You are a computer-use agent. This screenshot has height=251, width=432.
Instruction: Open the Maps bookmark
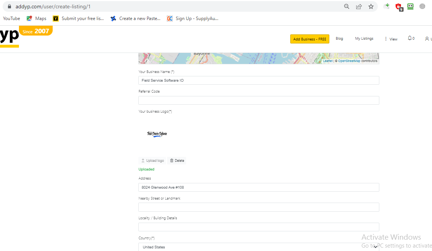click(36, 19)
